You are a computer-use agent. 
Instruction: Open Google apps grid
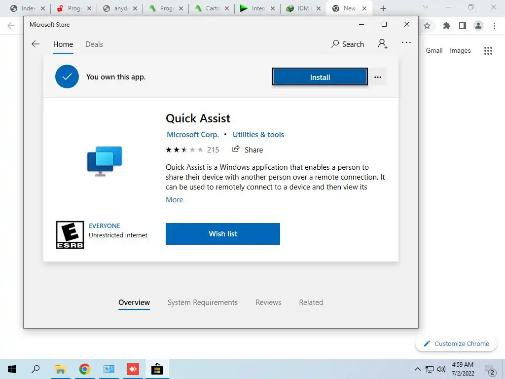tap(488, 51)
